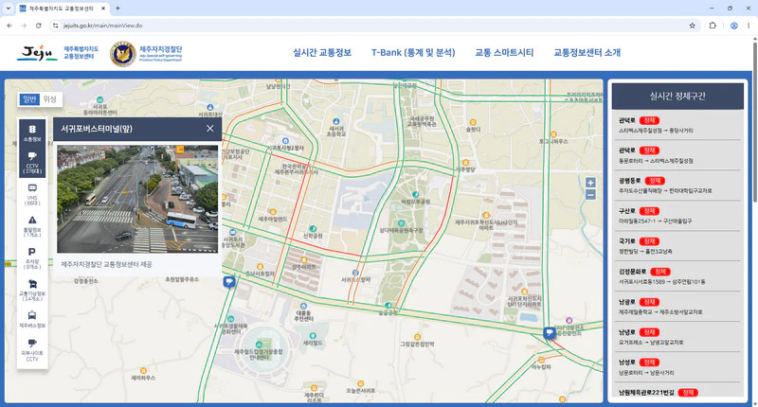The width and height of the screenshot is (758, 407).
Task: Show VMS (66대) signs on map
Action: tap(32, 194)
